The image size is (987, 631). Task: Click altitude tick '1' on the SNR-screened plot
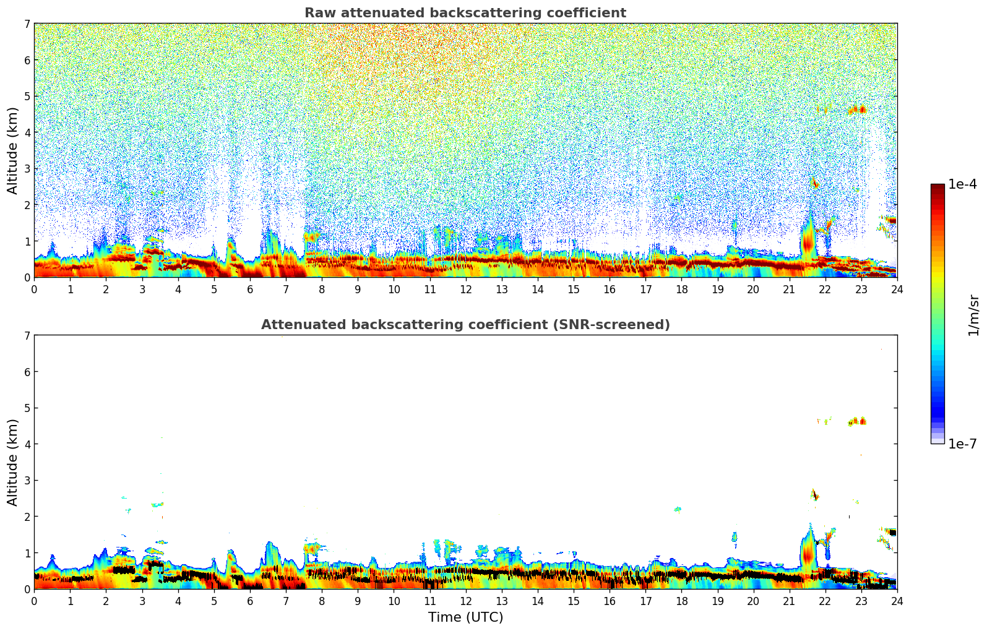pos(27,553)
